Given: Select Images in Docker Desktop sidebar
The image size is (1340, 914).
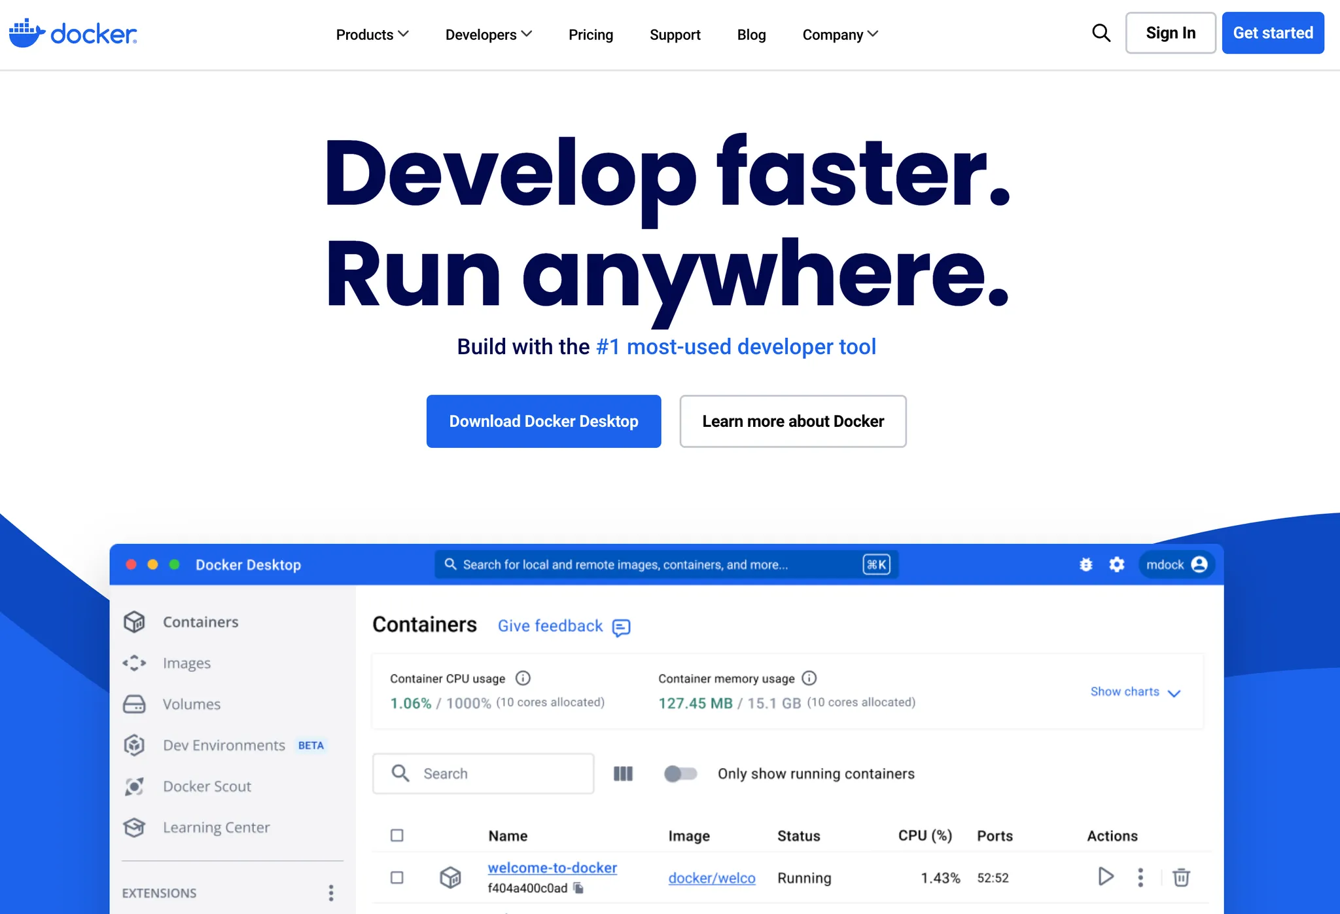Looking at the screenshot, I should pyautogui.click(x=186, y=663).
